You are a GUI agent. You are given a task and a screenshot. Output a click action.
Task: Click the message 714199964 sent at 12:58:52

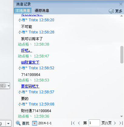31,75
